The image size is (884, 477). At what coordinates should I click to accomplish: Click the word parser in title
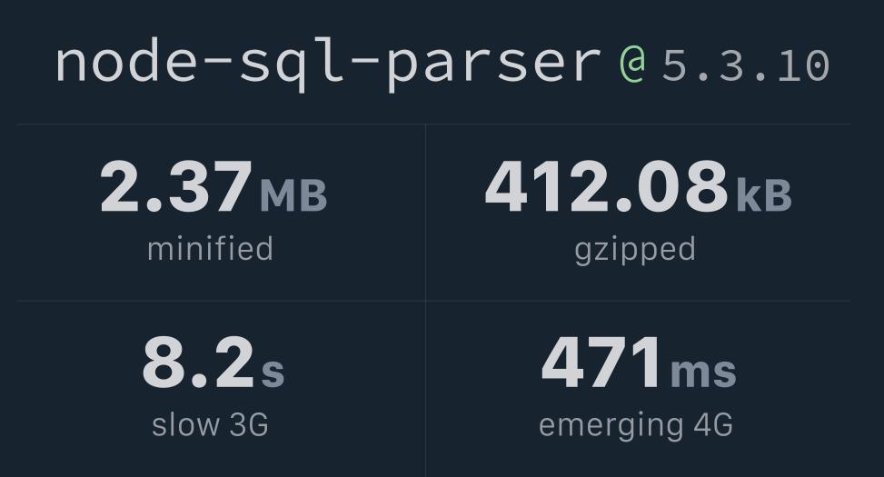(494, 66)
